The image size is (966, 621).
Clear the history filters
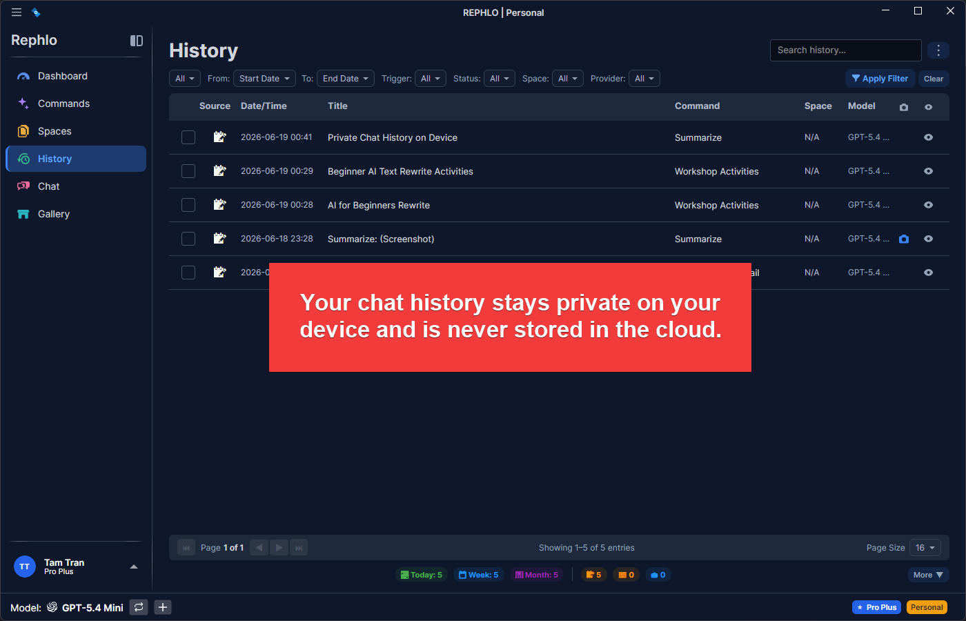click(x=934, y=79)
